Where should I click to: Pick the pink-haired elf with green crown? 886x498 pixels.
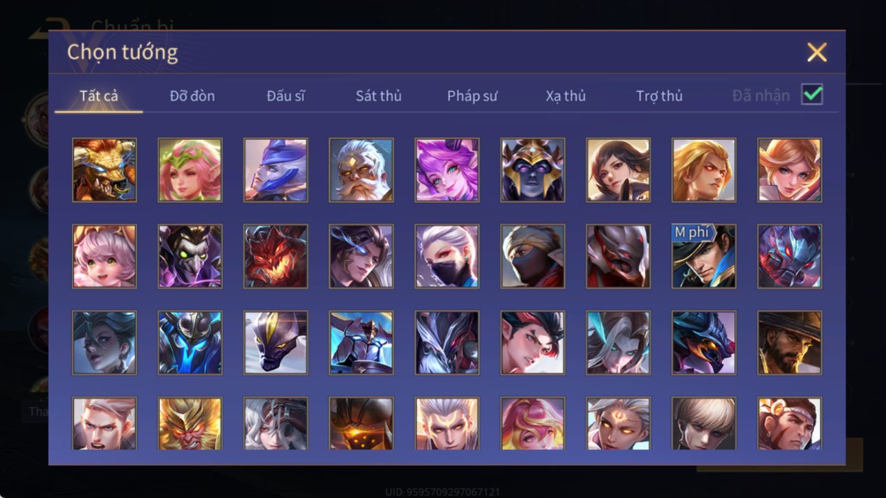coord(190,170)
